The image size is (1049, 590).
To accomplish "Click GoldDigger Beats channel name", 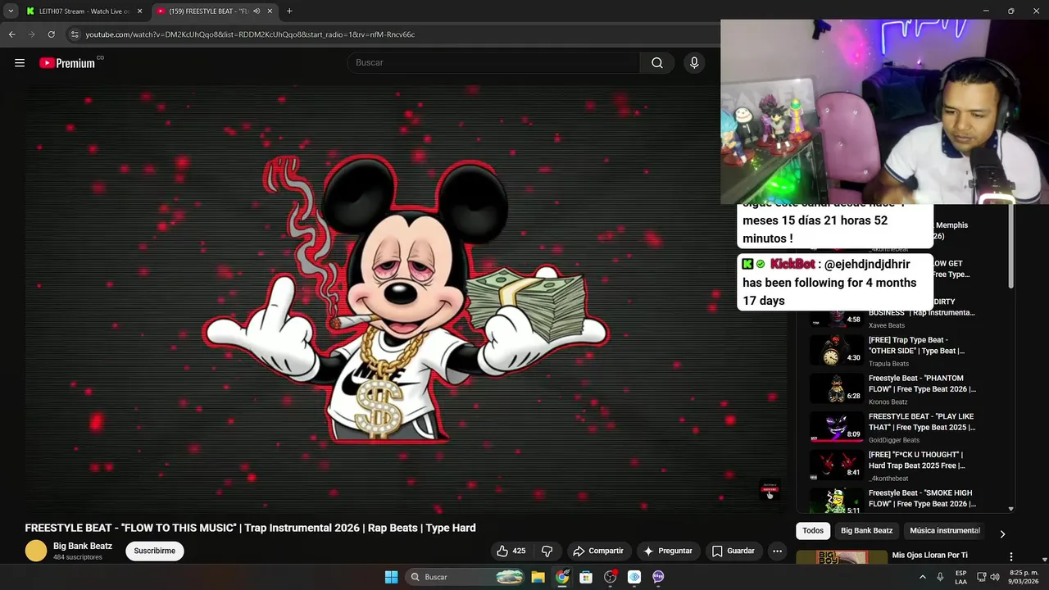I will [894, 440].
